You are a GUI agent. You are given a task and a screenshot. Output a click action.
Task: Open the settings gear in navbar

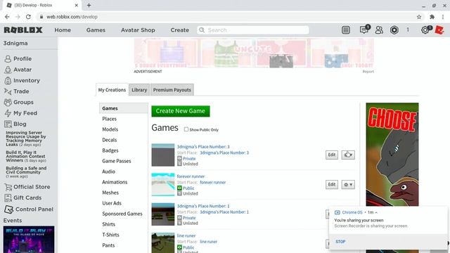pos(425,30)
